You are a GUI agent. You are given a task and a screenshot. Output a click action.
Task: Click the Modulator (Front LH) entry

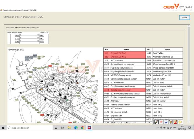point(162,75)
